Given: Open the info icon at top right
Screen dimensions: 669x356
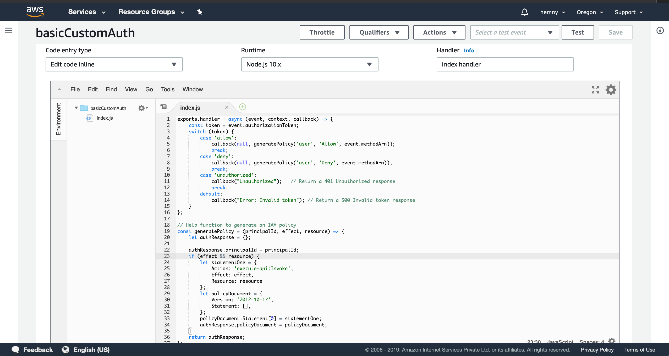Looking at the screenshot, I should click(660, 31).
